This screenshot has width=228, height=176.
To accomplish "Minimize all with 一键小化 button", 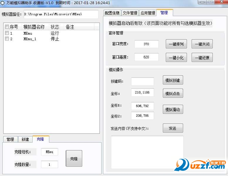I will (x=176, y=57).
